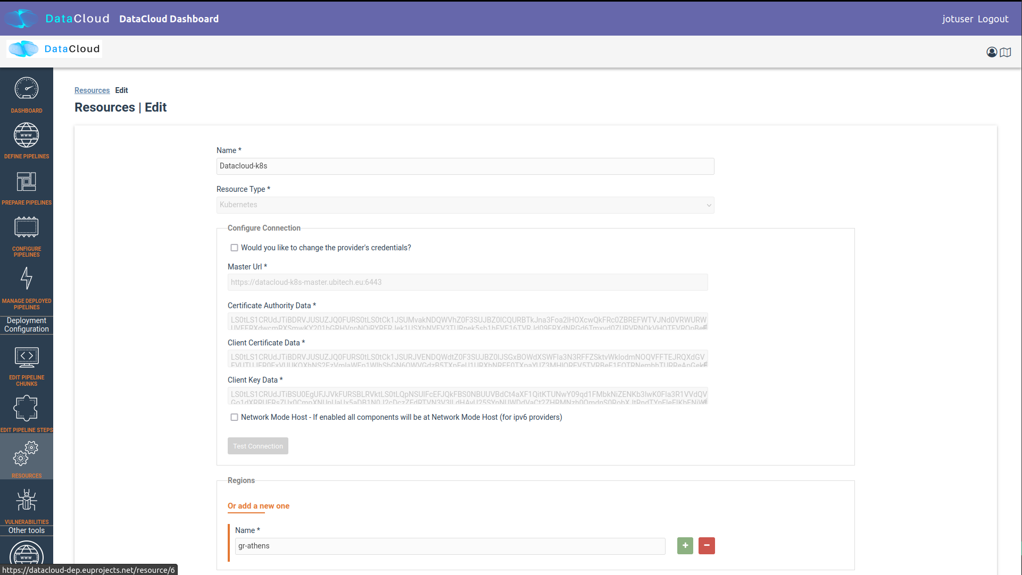This screenshot has height=575, width=1022.
Task: Remove the gr-athens region with minus button
Action: (x=707, y=546)
